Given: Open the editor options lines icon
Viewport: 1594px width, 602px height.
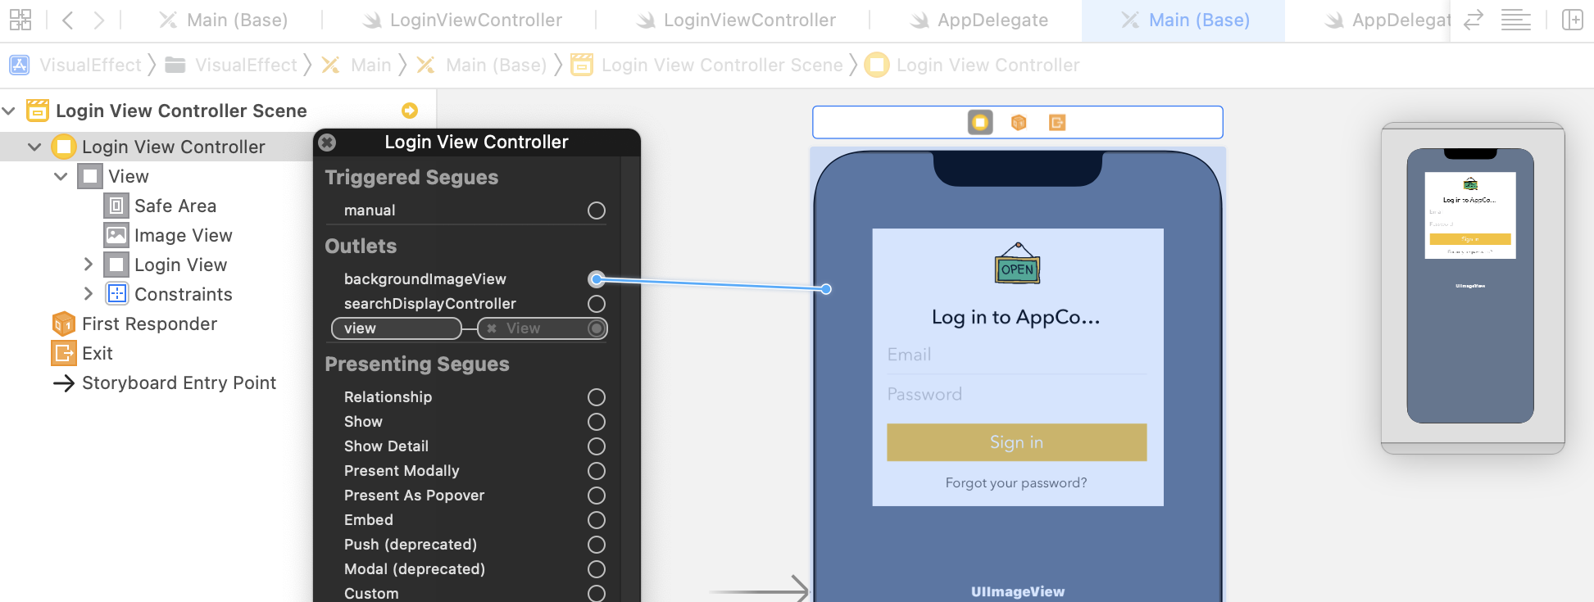Looking at the screenshot, I should [1515, 20].
